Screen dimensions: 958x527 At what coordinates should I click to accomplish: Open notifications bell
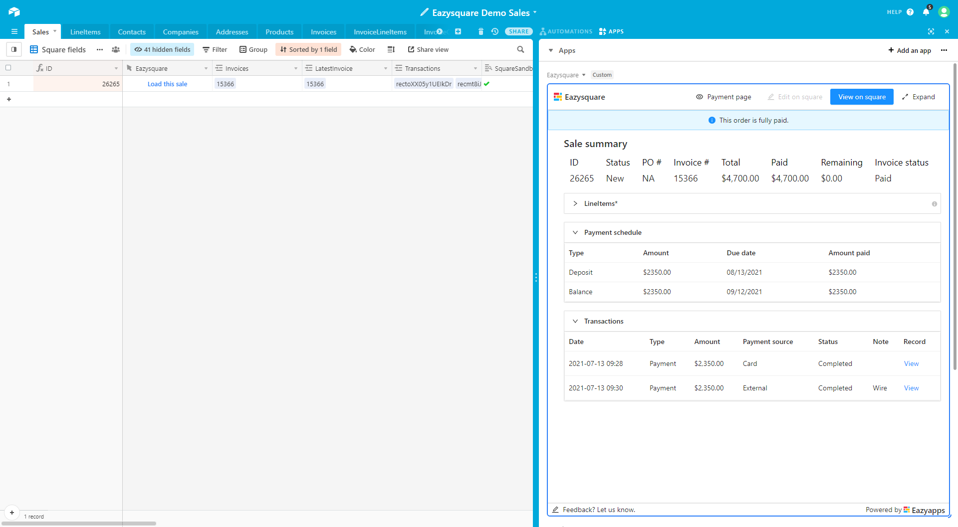(926, 12)
